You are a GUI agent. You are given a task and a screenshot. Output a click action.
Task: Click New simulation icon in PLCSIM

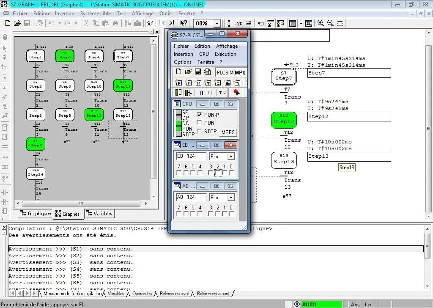[178, 72]
